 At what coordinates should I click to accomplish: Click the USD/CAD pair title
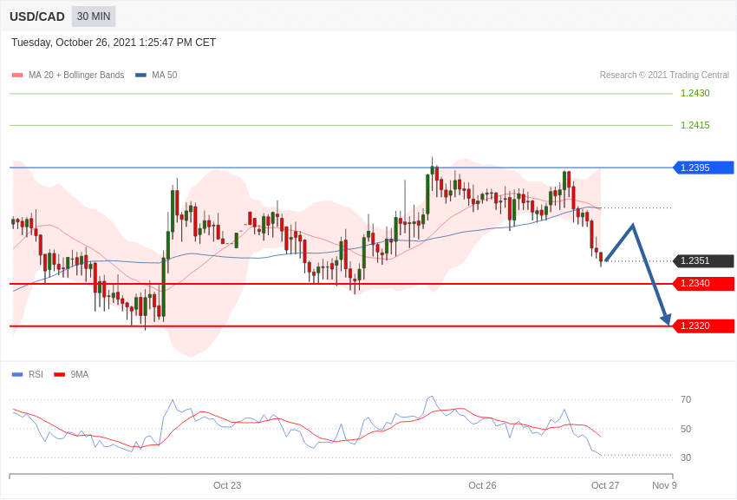[x=37, y=17]
